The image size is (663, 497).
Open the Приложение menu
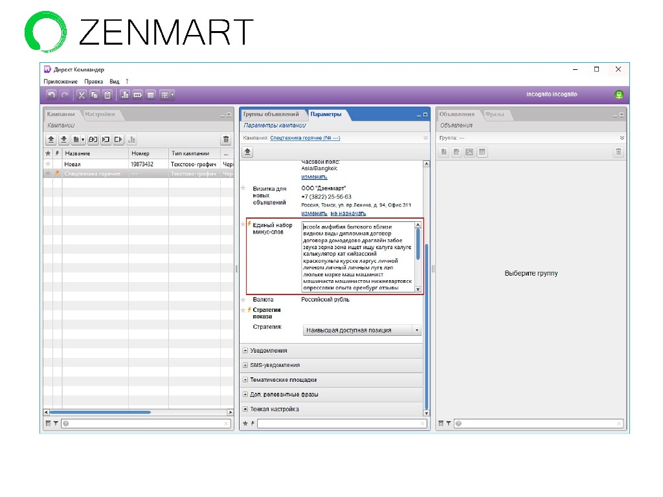[x=60, y=82]
